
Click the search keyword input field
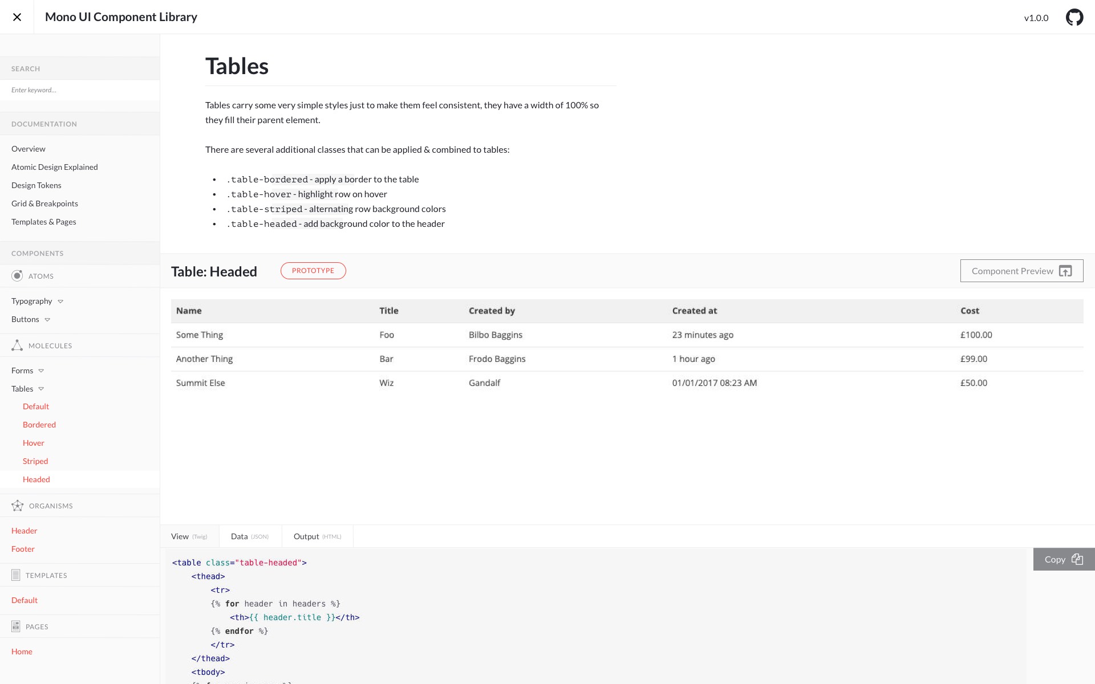click(80, 90)
